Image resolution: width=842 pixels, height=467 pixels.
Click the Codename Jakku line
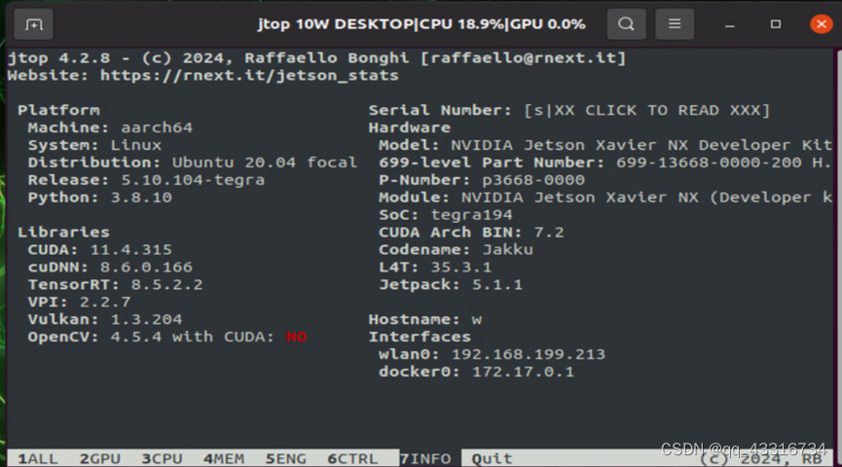click(x=456, y=250)
